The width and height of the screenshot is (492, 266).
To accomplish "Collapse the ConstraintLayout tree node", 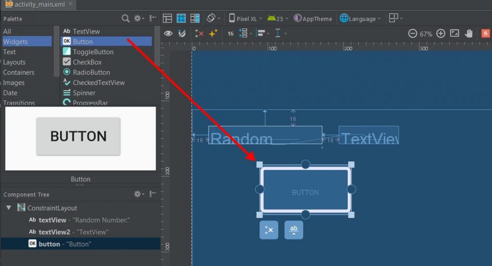I will [9, 208].
